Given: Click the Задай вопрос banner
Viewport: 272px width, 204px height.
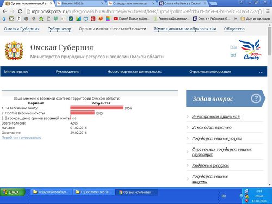Looking at the screenshot, I should 226,98.
